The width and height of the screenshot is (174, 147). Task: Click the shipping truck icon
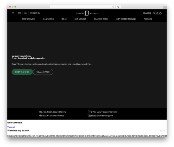tap(41, 112)
